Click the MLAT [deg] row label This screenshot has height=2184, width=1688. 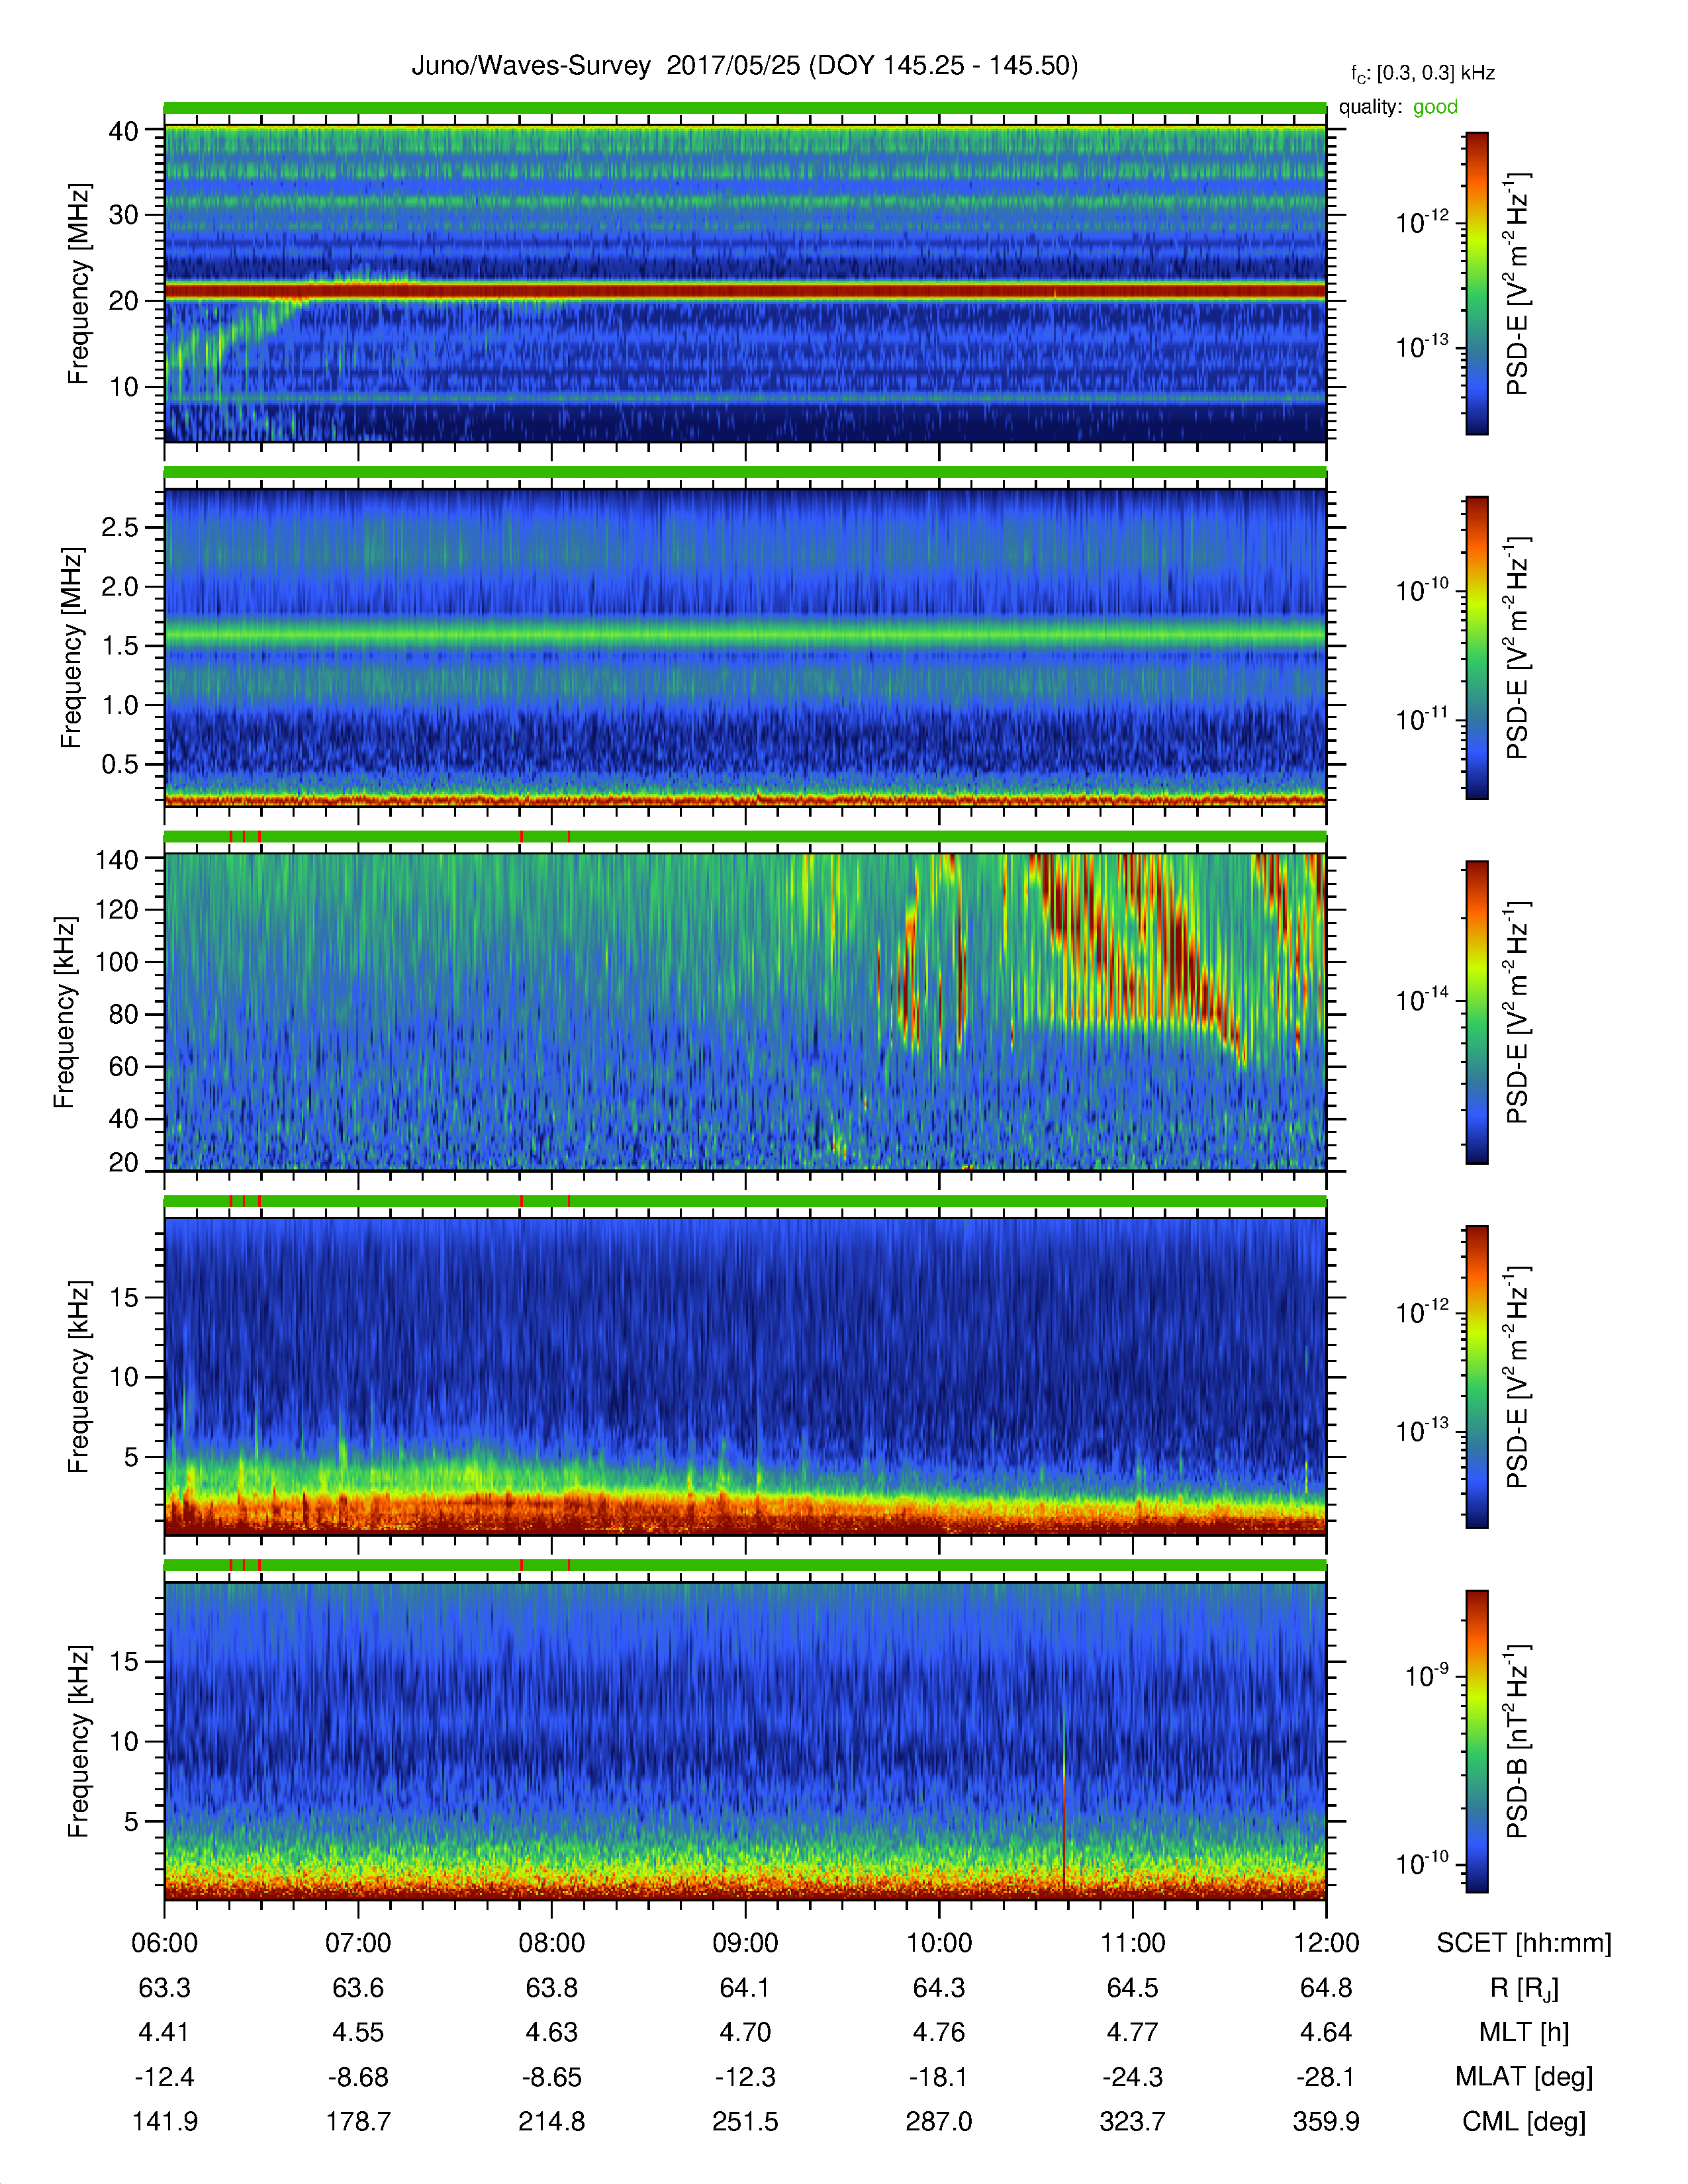point(1524,2077)
